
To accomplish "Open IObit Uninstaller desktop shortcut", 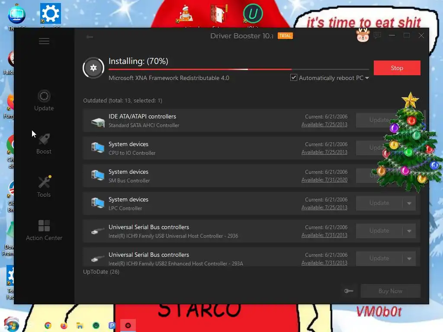I will click(x=253, y=15).
